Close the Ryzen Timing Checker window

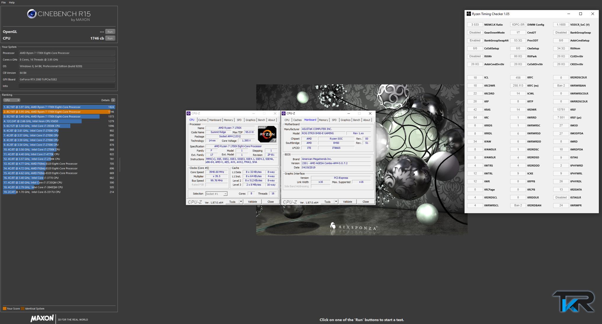pos(593,14)
